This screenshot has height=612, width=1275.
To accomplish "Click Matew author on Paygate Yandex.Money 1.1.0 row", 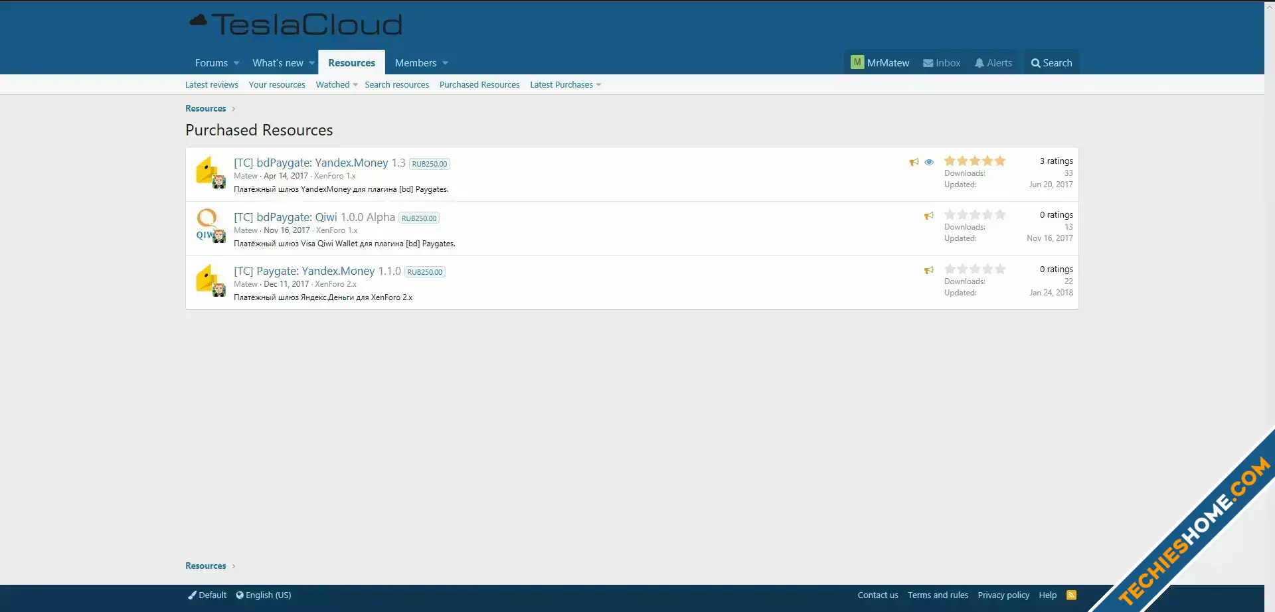I will coord(246,284).
